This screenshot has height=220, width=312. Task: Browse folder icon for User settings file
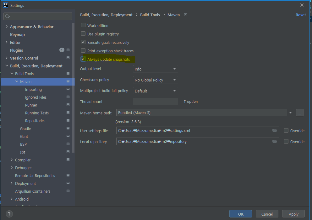point(275,130)
